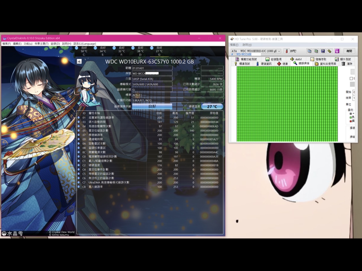
Task: Select the E: disk status icon at 34 °C
Action: 95,48
